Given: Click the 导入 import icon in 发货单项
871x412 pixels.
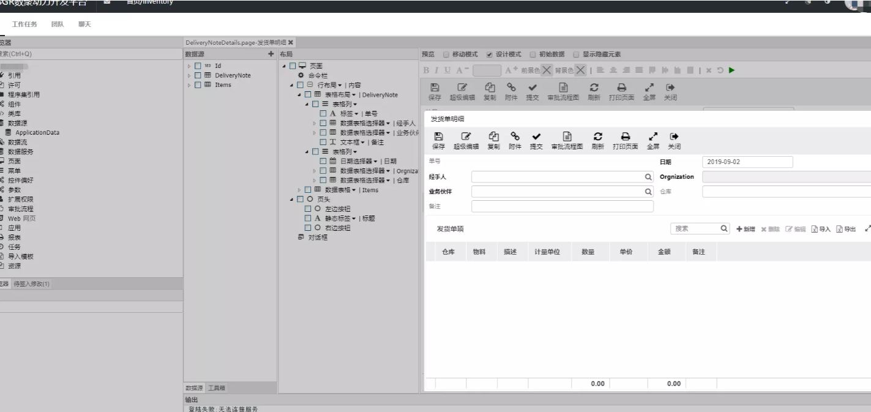Looking at the screenshot, I should 815,229.
